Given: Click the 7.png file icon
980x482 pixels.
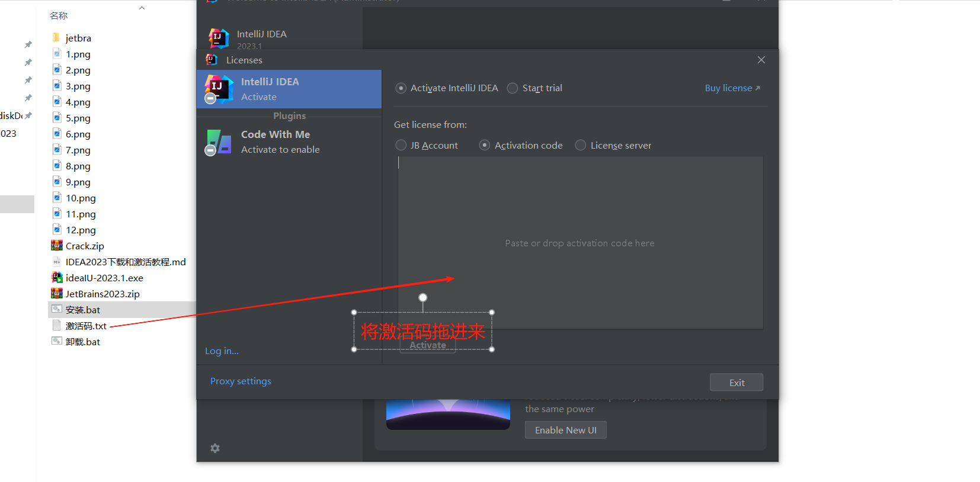Looking at the screenshot, I should pyautogui.click(x=57, y=149).
